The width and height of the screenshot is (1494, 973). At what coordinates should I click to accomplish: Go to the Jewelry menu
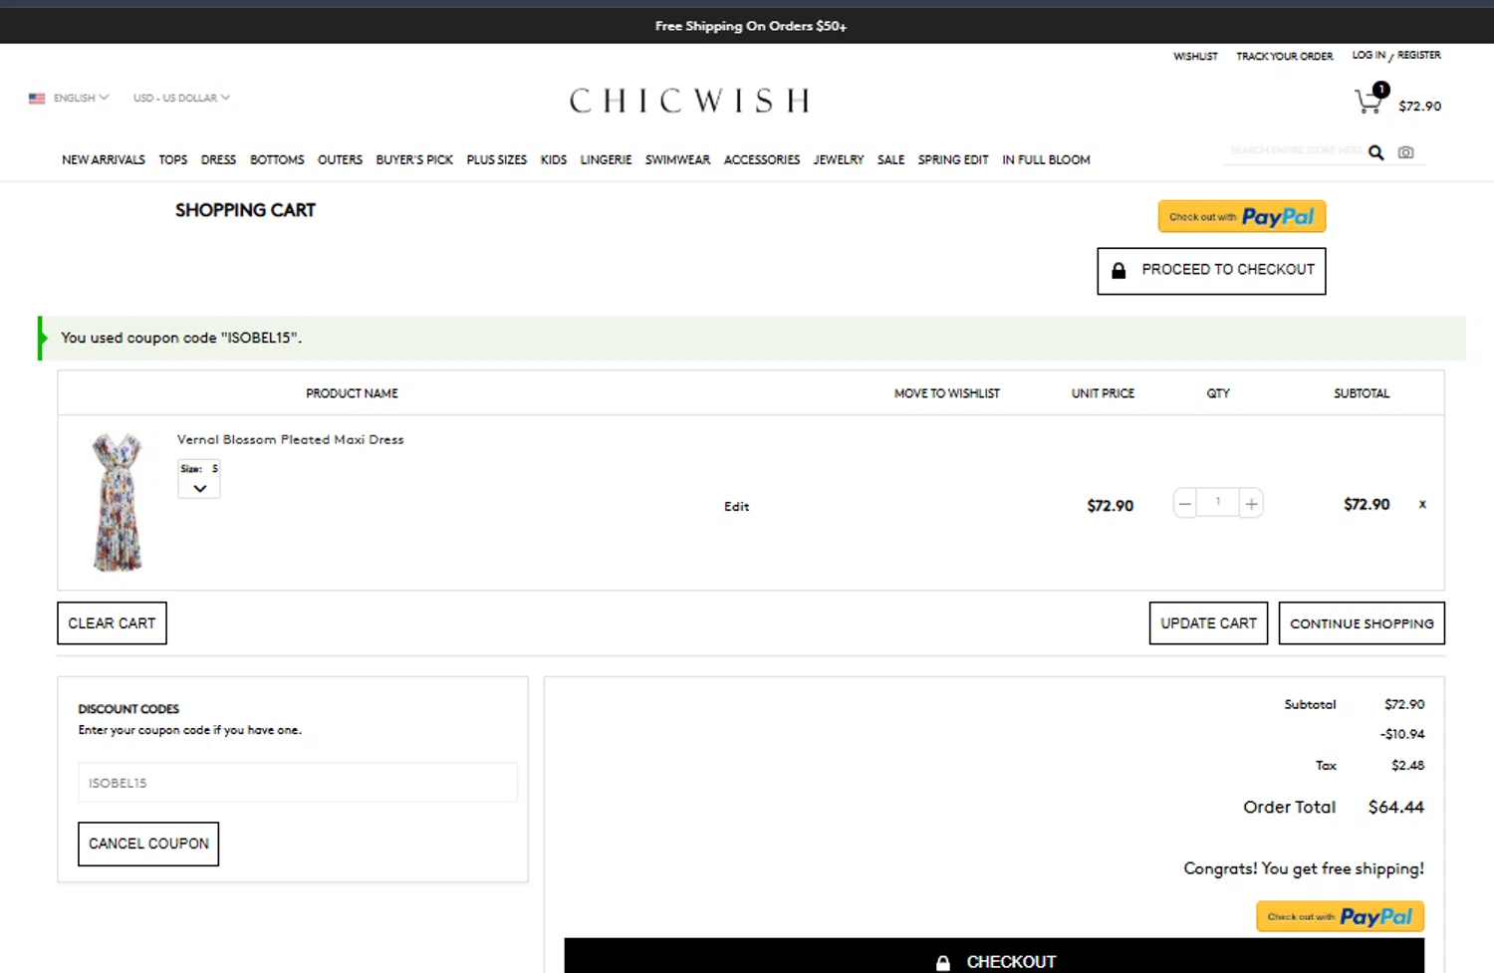click(839, 159)
